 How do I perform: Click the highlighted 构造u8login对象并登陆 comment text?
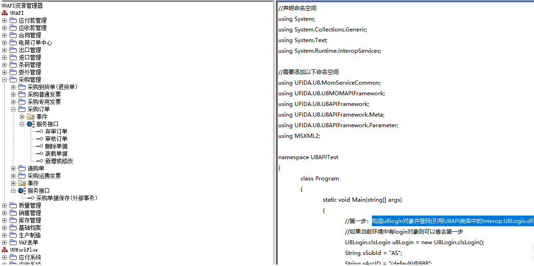(x=453, y=221)
